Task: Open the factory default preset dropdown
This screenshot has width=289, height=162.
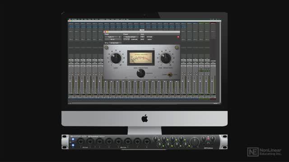Action: [x=131, y=37]
